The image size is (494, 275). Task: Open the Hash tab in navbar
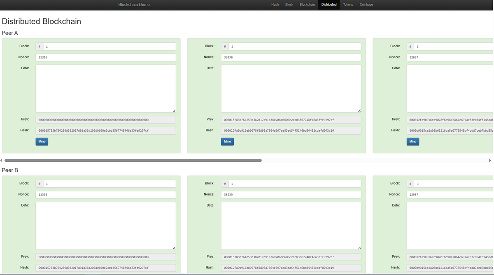pos(275,5)
